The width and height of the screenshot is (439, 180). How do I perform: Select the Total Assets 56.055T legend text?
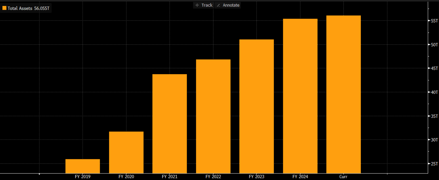pyautogui.click(x=28, y=8)
